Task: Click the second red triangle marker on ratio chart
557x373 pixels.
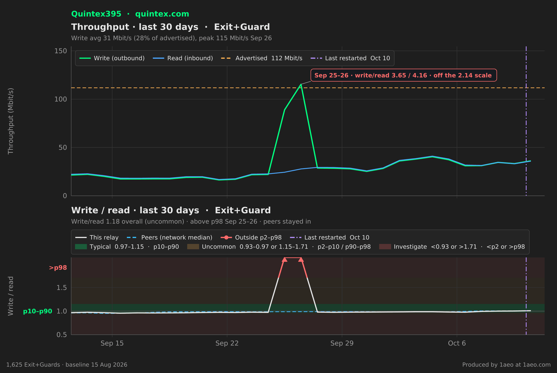Action: click(301, 260)
